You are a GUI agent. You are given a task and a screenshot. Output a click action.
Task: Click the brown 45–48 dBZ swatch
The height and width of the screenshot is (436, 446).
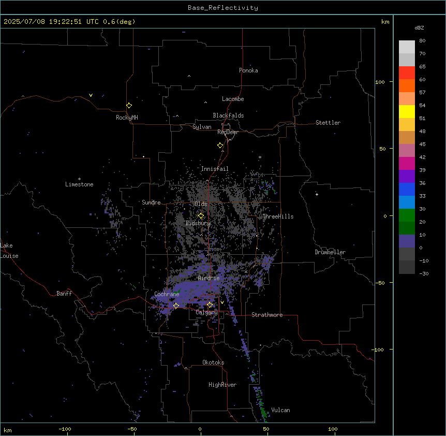click(407, 137)
